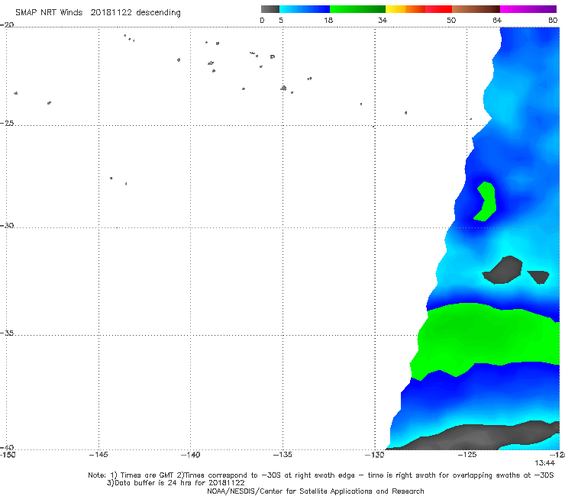Click the latitude label '-25'
Image resolution: width=565 pixels, height=496 pixels.
7,123
